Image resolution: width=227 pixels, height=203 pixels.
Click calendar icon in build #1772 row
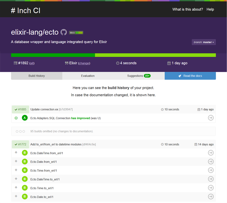click(x=196, y=144)
